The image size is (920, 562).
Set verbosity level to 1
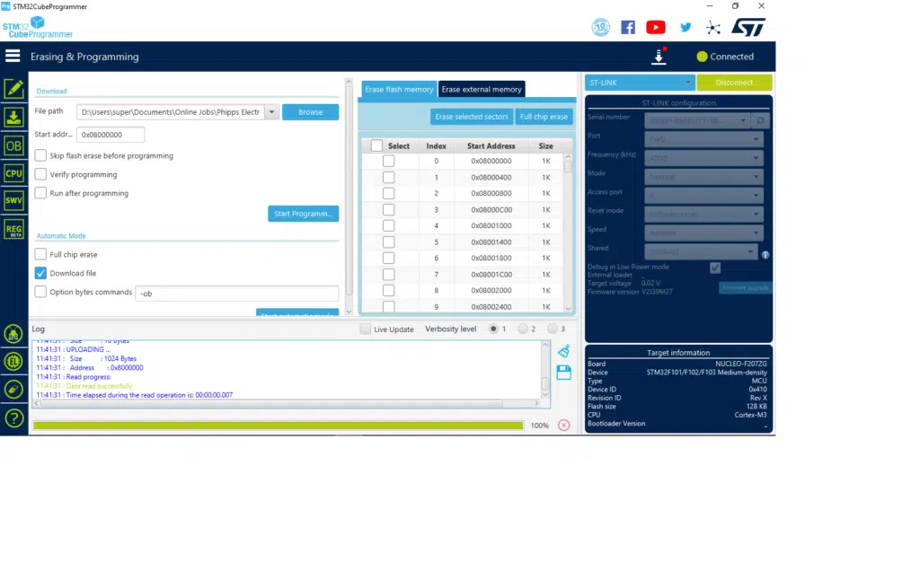click(493, 329)
